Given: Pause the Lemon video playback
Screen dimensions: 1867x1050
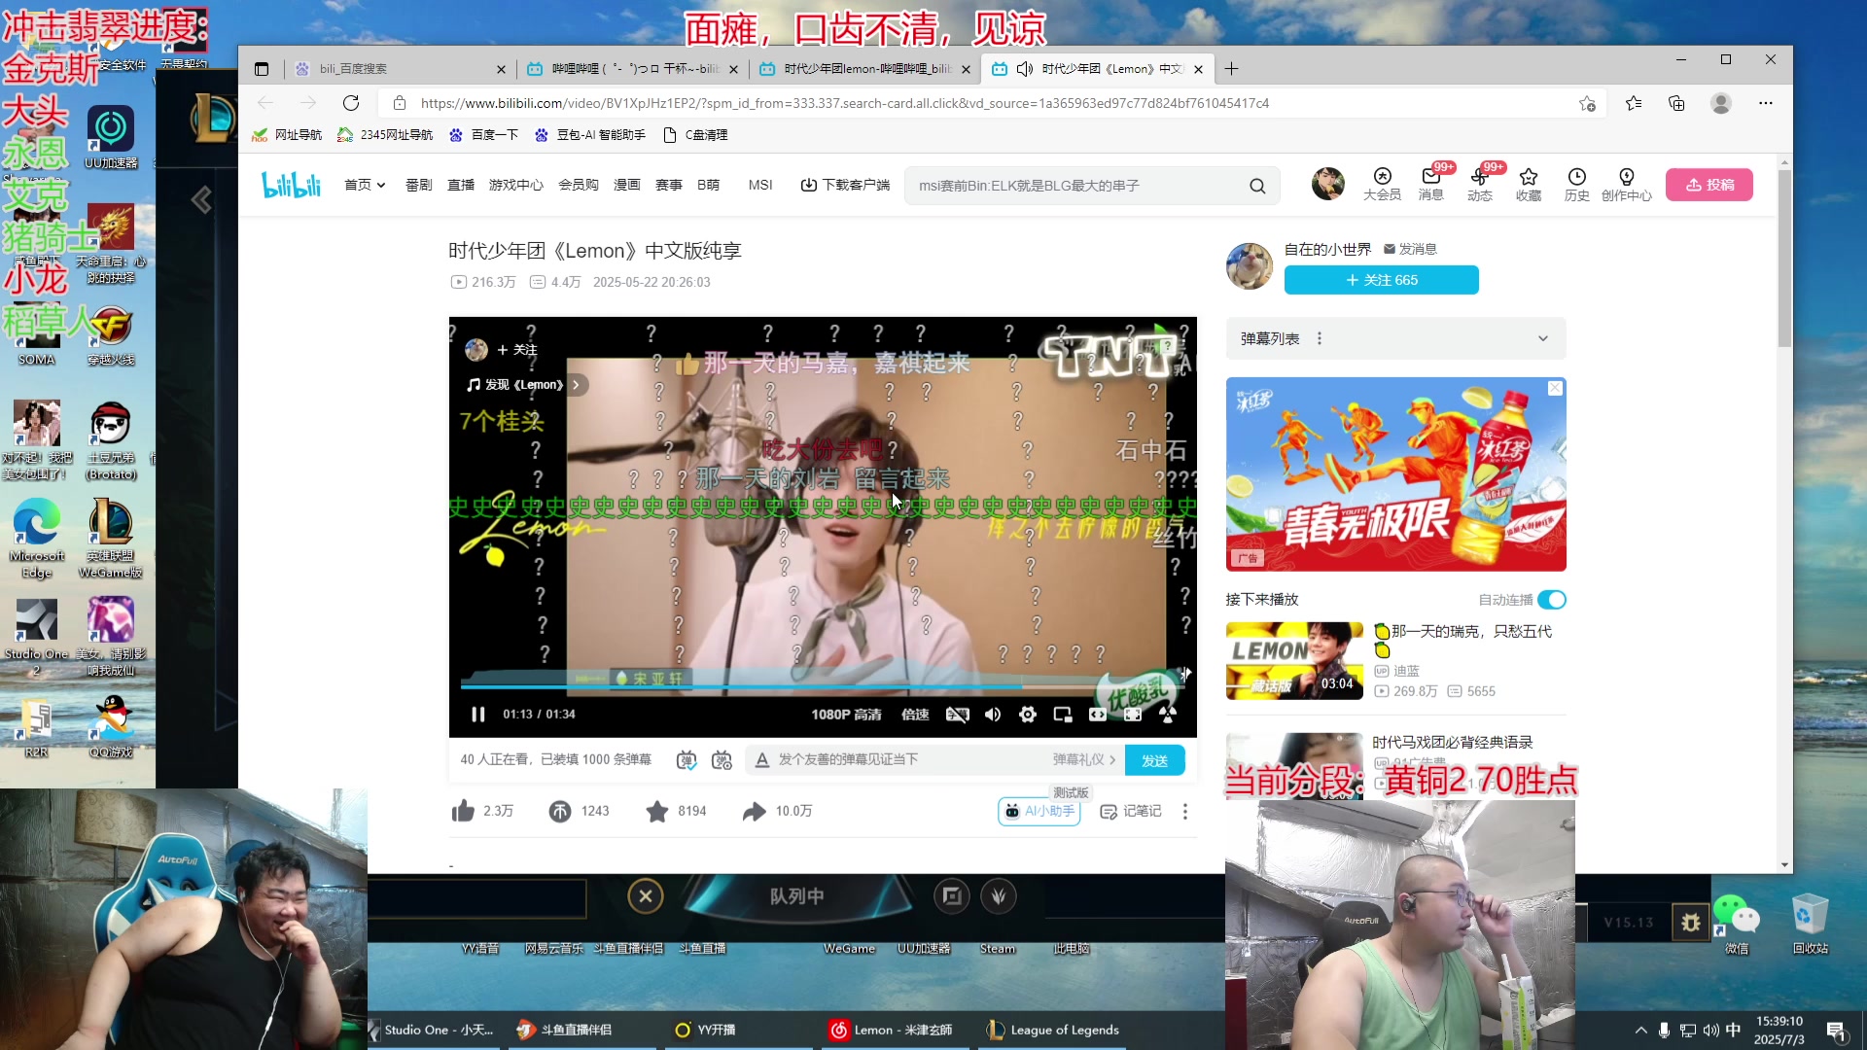Looking at the screenshot, I should tap(477, 715).
